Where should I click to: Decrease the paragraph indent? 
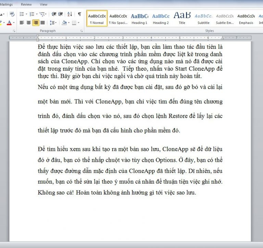(54, 14)
